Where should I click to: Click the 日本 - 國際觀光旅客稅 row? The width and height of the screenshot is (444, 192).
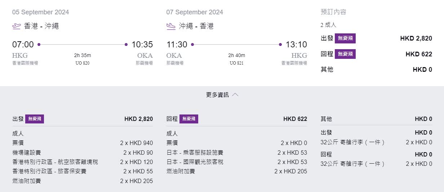pos(237,162)
